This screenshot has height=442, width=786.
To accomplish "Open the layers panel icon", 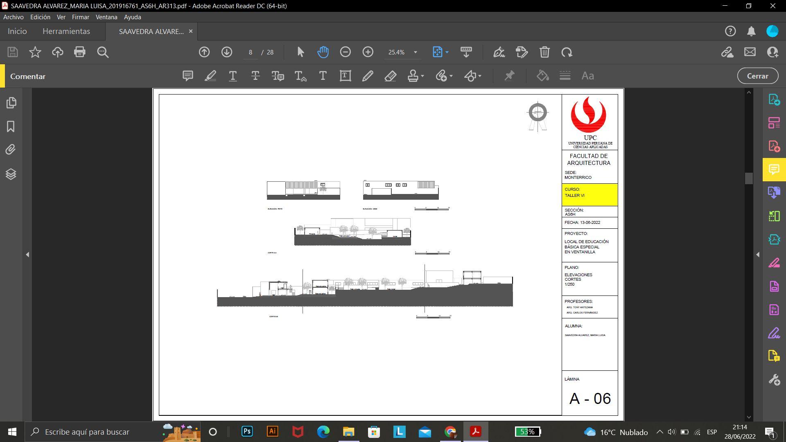I will coord(11,174).
